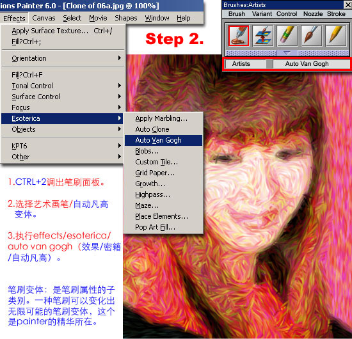
Task: Pick the round-tip paintbrush icon
Action: [x=312, y=36]
